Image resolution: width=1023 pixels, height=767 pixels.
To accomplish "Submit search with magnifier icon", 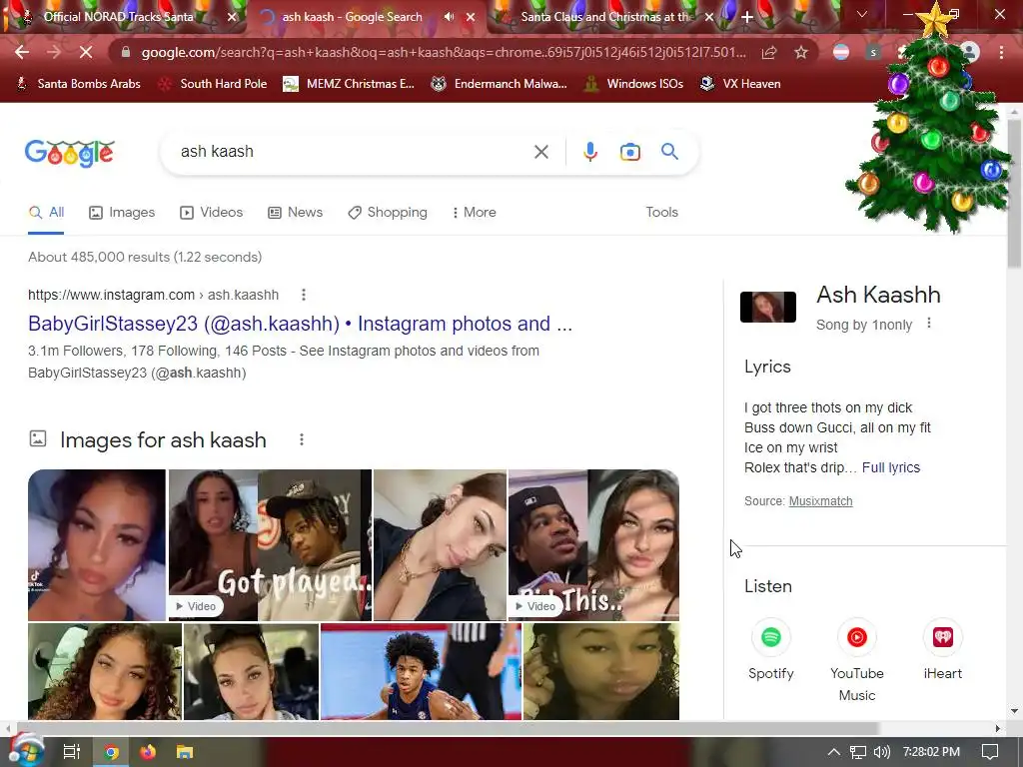I will point(669,152).
